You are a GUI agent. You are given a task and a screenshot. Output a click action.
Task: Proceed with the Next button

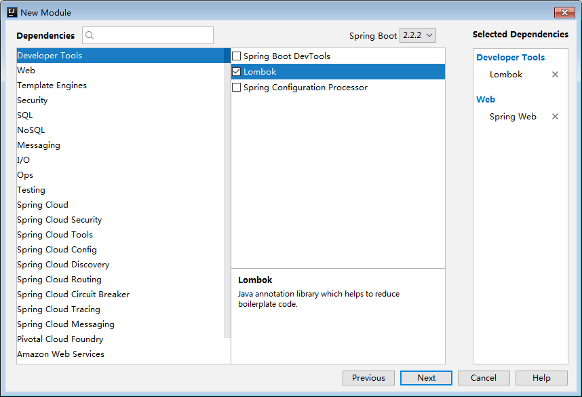pyautogui.click(x=426, y=378)
